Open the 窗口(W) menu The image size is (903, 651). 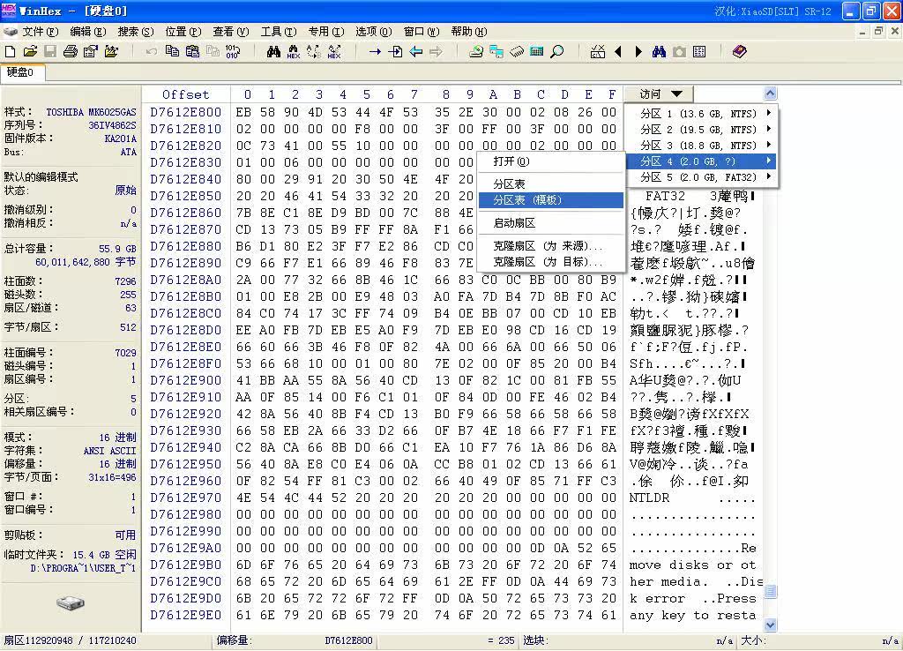[421, 32]
